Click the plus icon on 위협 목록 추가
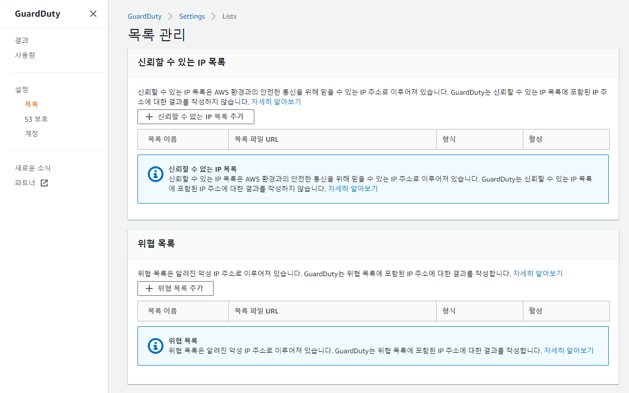 [150, 289]
